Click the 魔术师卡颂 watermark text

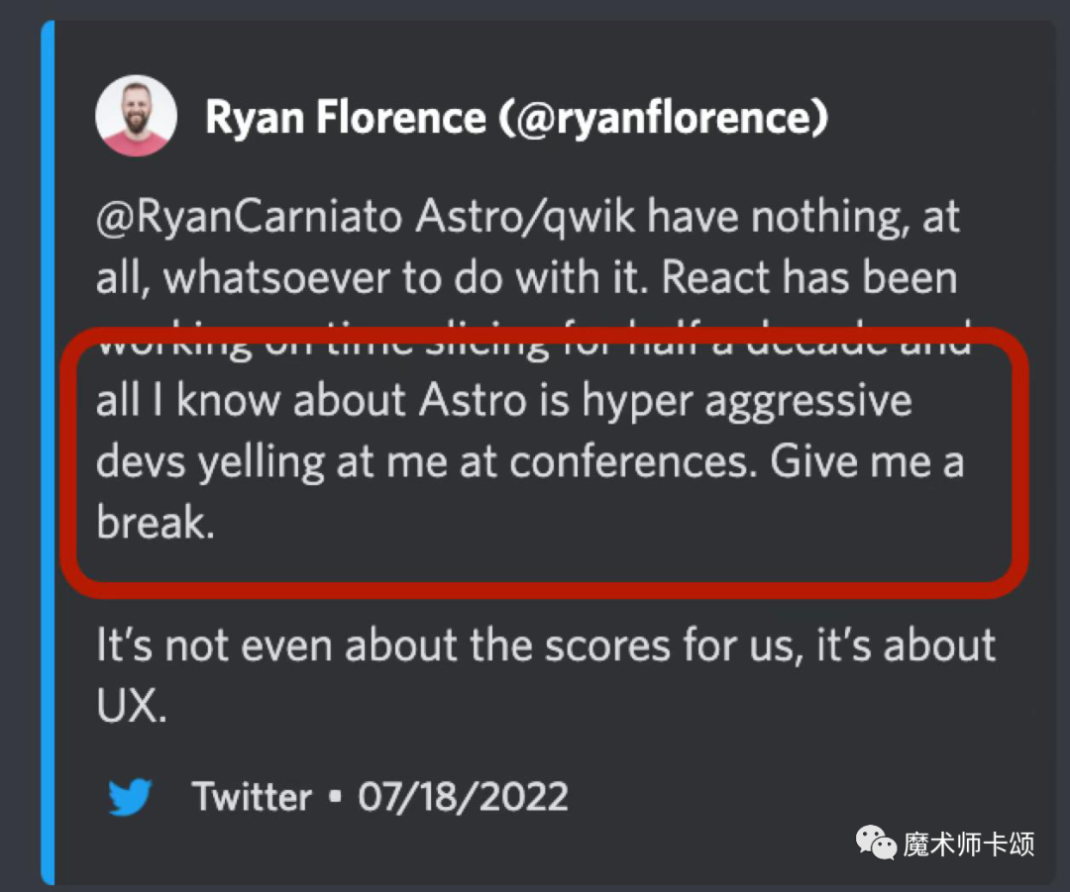click(x=968, y=844)
